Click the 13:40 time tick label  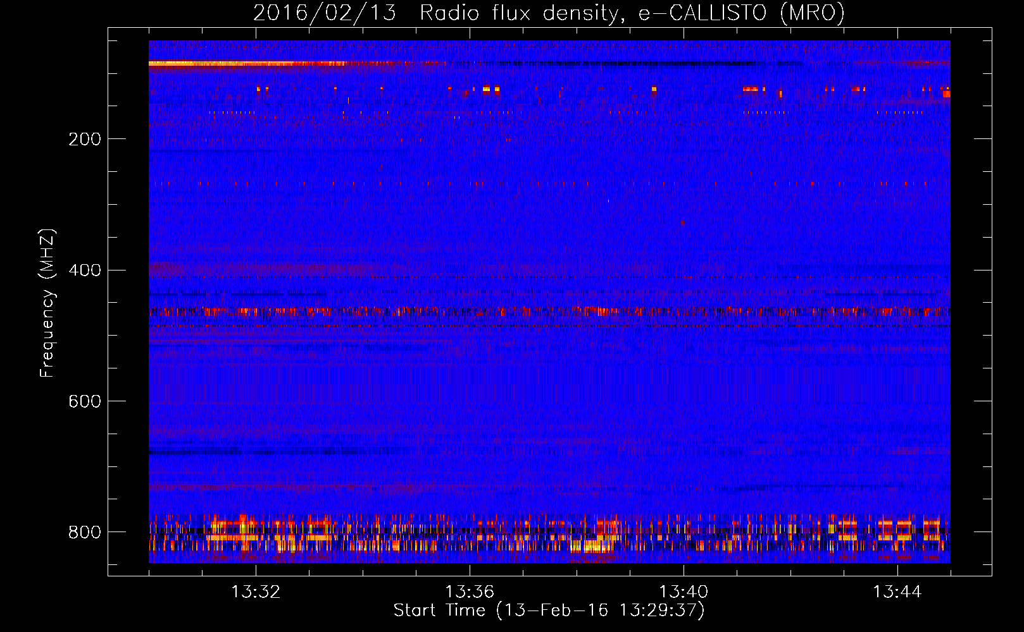point(684,592)
